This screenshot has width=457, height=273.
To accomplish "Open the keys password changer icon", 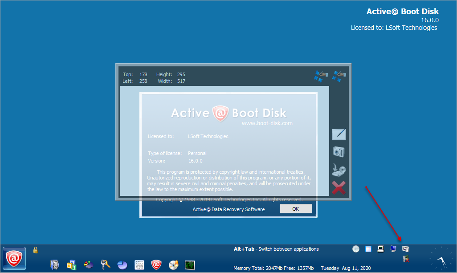I will [x=105, y=264].
